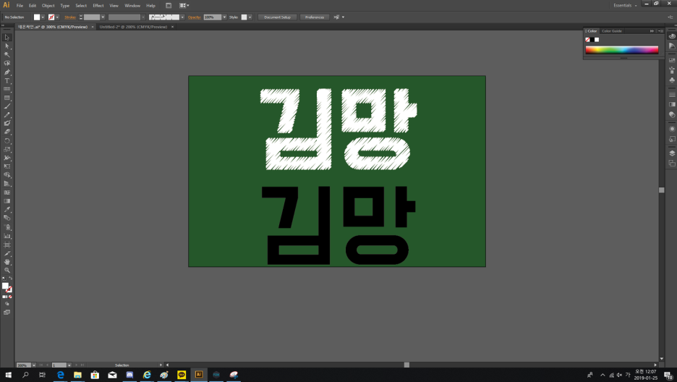Viewport: 677px width, 382px height.
Task: Click the Opacity percentage field
Action: pyautogui.click(x=212, y=17)
